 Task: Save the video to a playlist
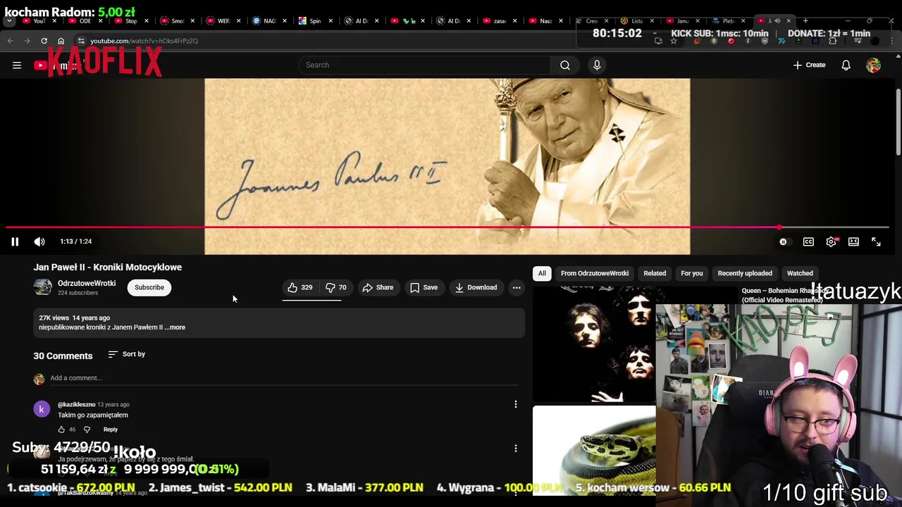[424, 287]
